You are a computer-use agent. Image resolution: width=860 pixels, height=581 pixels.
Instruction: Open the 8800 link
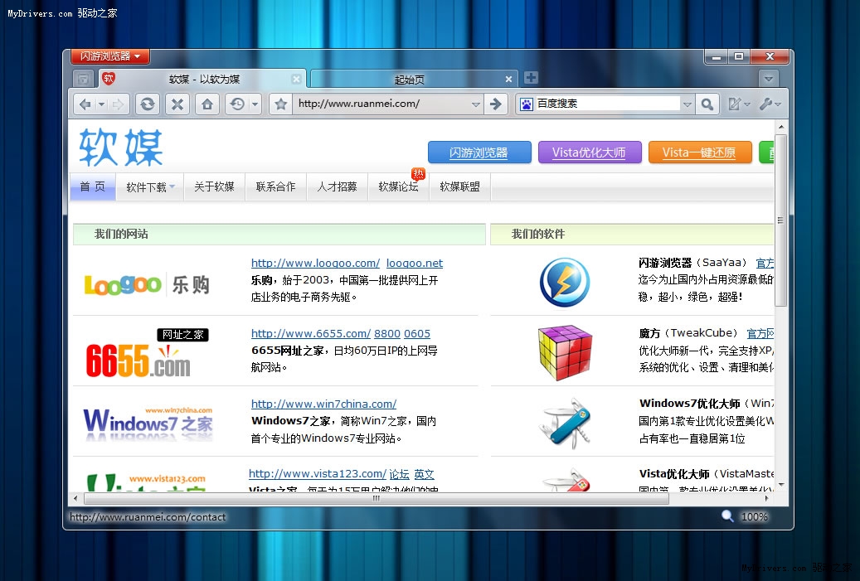387,333
